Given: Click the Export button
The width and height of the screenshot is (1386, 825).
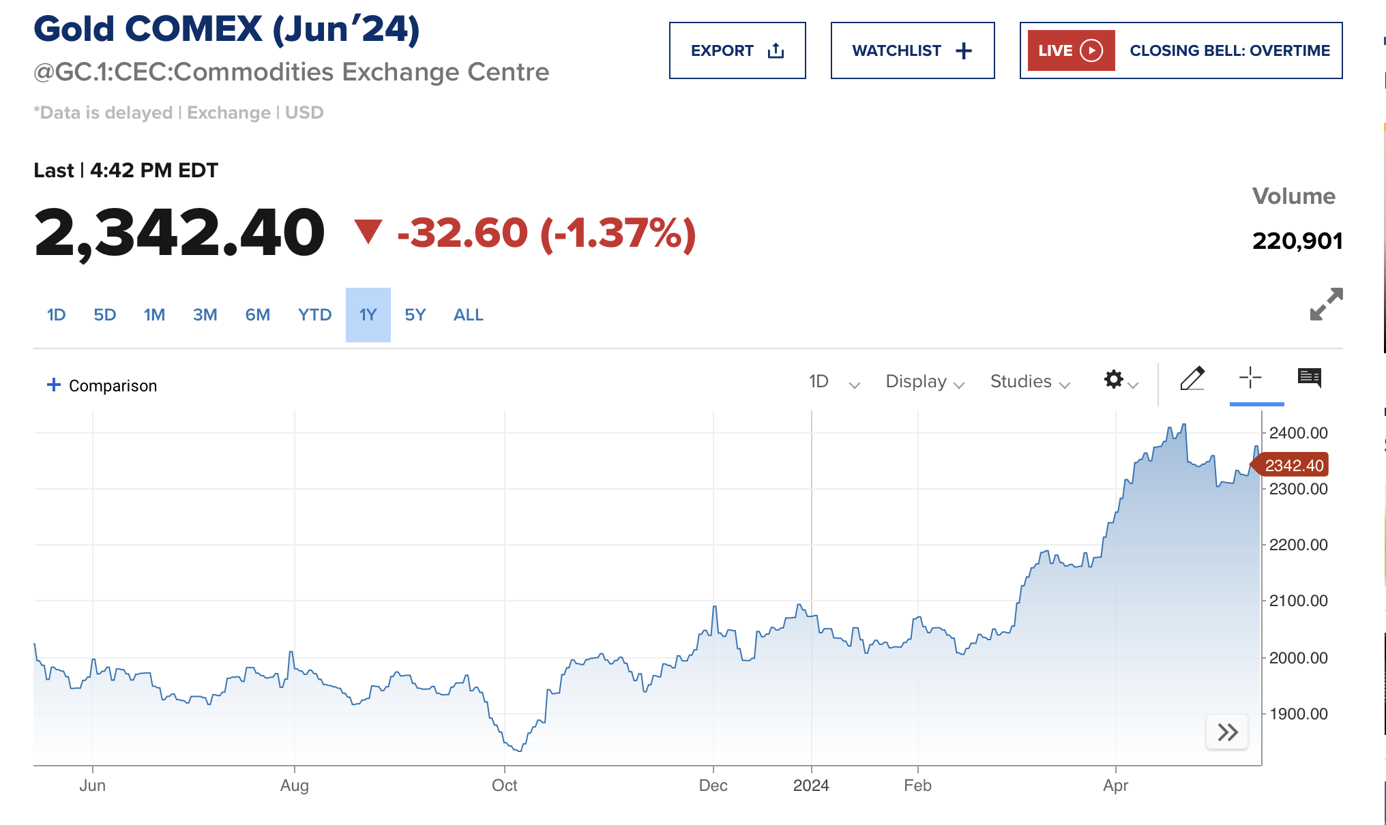Looking at the screenshot, I should tap(737, 50).
